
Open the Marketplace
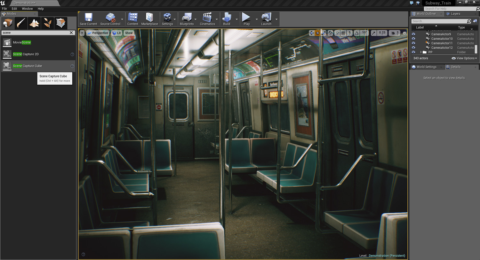point(149,19)
